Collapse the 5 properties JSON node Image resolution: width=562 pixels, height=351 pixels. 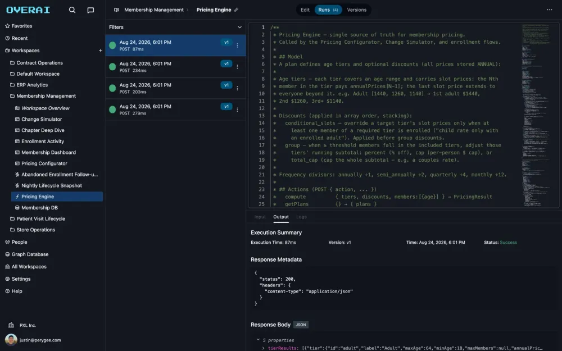(258, 340)
